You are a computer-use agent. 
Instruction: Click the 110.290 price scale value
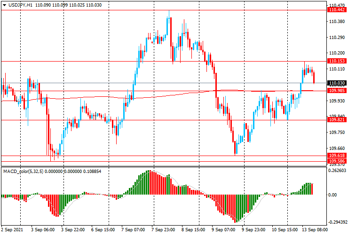click(x=337, y=38)
